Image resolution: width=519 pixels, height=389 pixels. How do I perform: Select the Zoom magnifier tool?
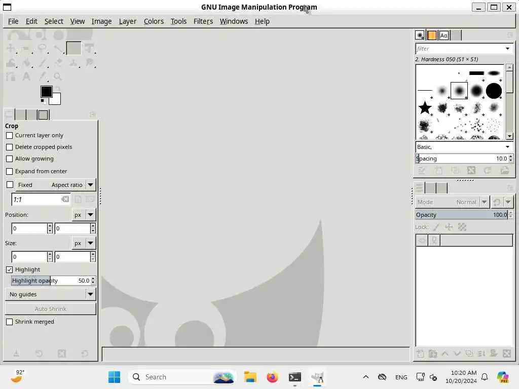pyautogui.click(x=58, y=77)
